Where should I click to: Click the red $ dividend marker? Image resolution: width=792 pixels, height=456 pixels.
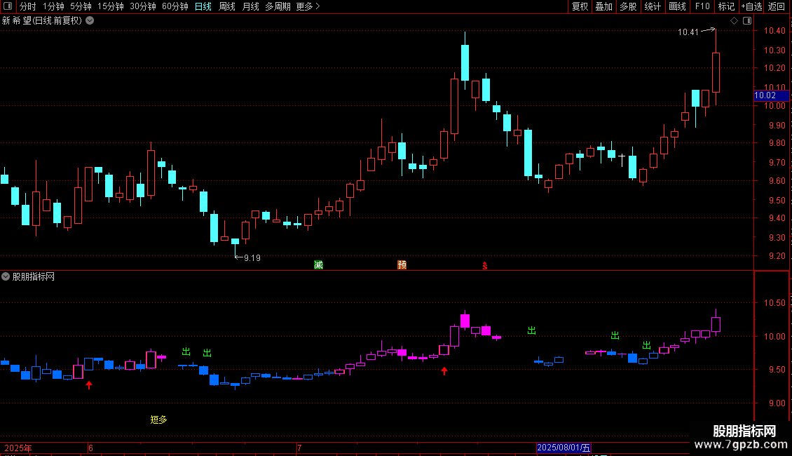click(x=485, y=266)
